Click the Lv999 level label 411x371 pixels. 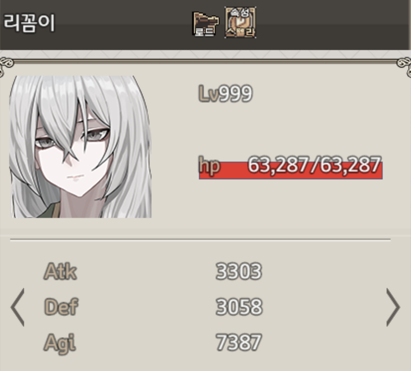(226, 93)
